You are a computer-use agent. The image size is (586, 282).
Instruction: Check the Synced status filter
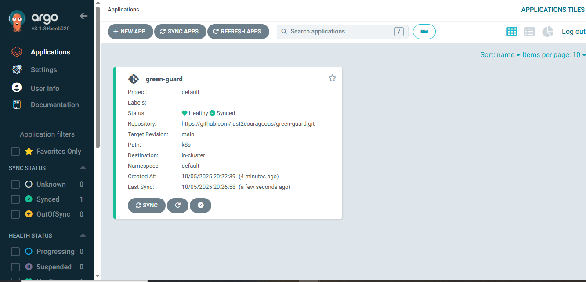pos(15,199)
